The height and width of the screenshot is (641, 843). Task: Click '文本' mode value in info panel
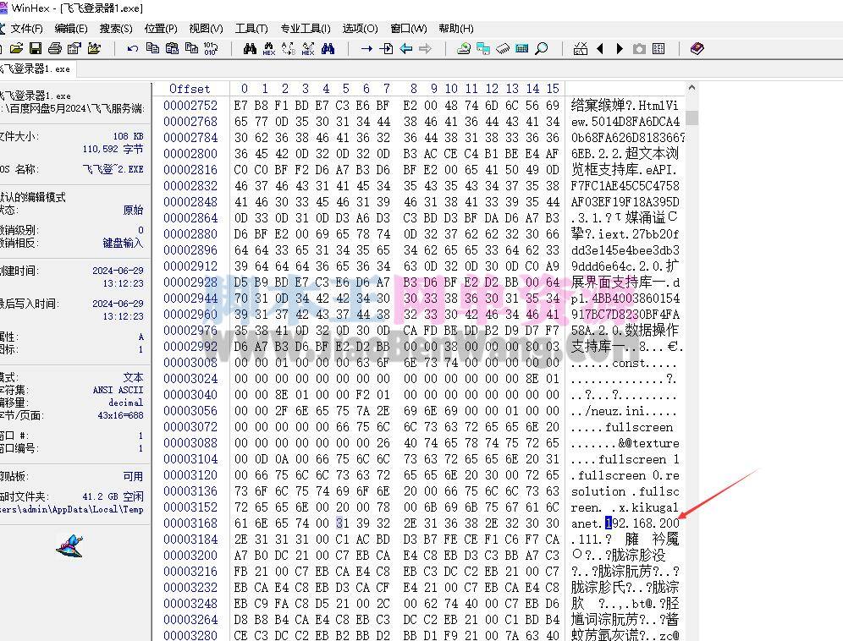134,377
